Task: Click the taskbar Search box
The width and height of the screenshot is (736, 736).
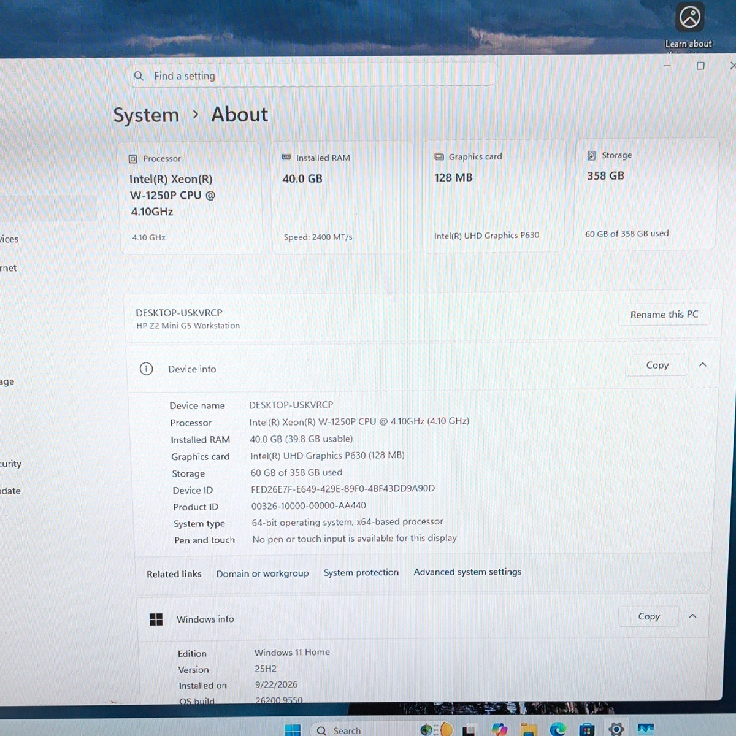Action: (x=361, y=730)
